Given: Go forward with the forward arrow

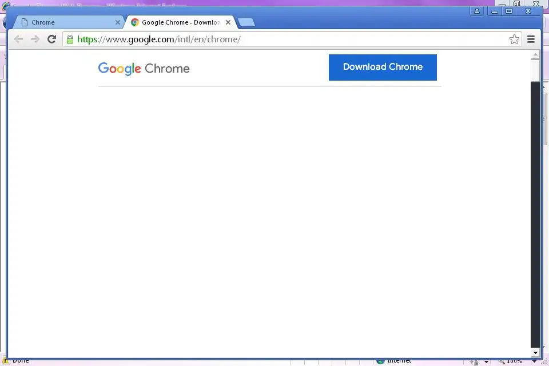Looking at the screenshot, I should point(35,39).
